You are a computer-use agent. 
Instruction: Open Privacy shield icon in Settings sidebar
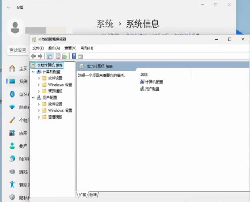(x=12, y=198)
